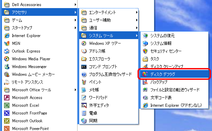Click the プログラム互換性ウィザード help icon
This screenshot has height=131, width=212.
coord(84,74)
